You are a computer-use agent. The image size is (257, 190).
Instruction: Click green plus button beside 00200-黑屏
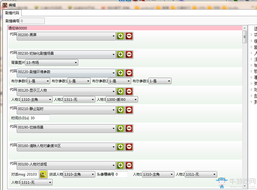(120, 36)
